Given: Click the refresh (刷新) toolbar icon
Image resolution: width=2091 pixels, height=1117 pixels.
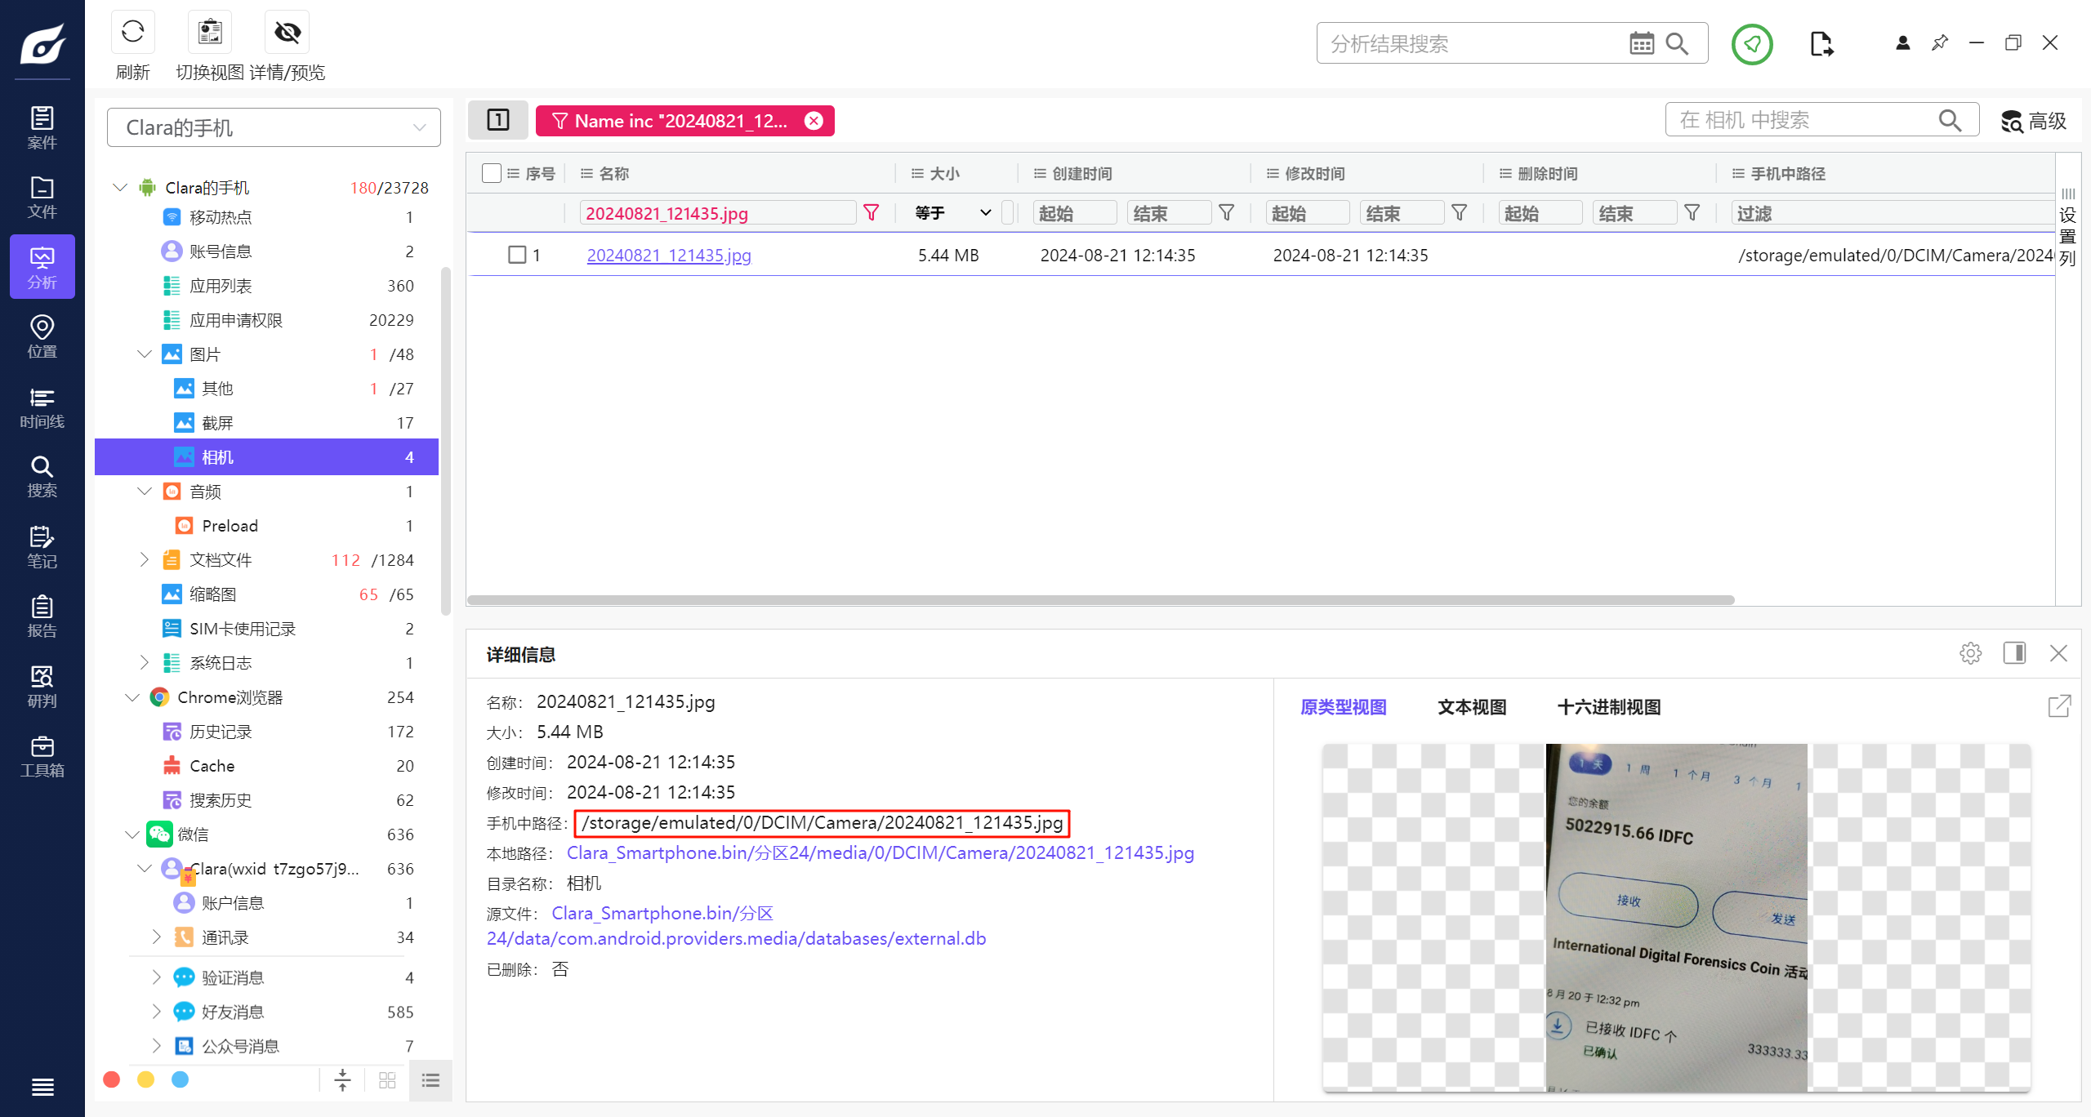Looking at the screenshot, I should pos(132,33).
